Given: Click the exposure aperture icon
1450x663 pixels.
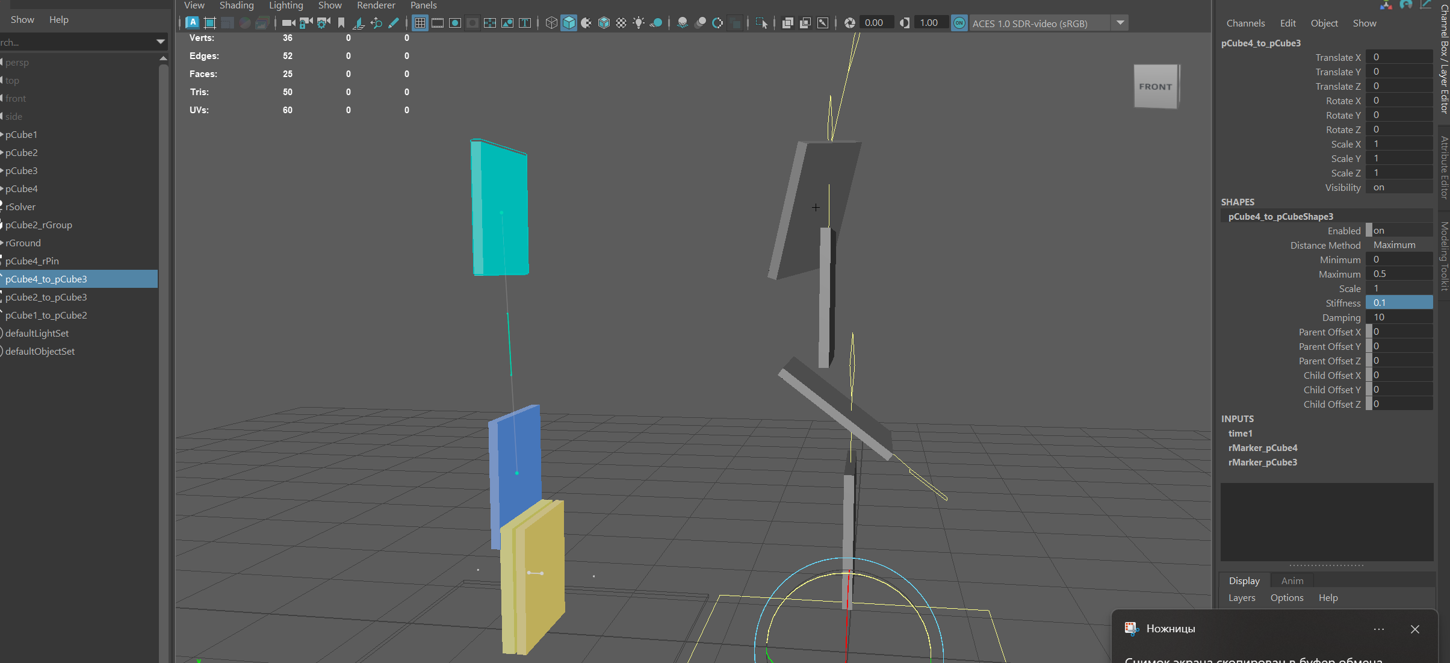Looking at the screenshot, I should (850, 23).
